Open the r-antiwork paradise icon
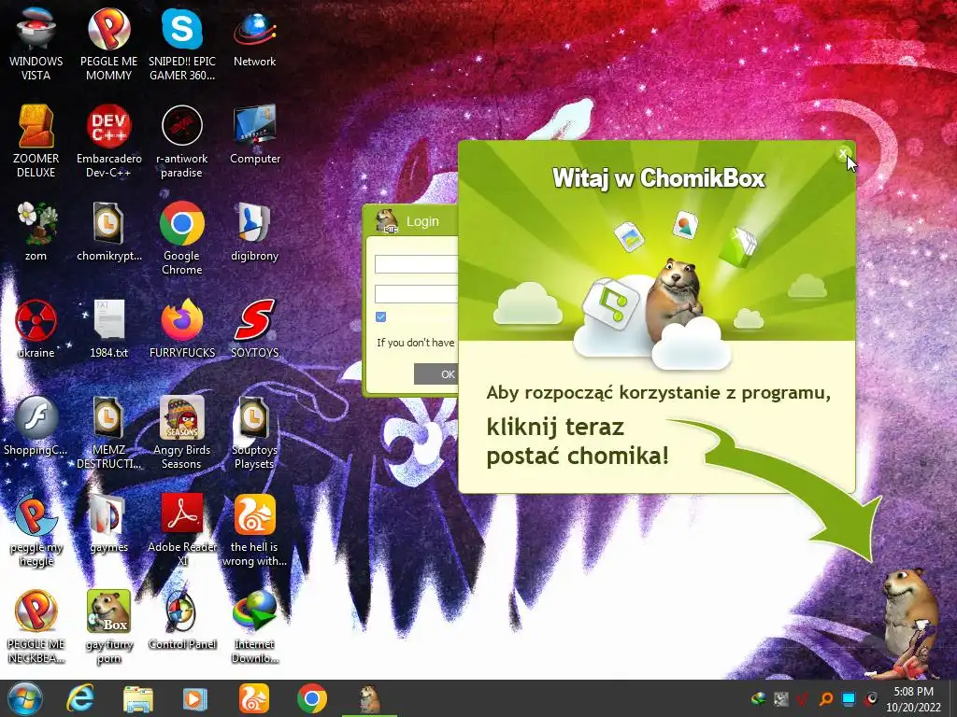Screen dimensions: 957x717 pyautogui.click(x=182, y=126)
